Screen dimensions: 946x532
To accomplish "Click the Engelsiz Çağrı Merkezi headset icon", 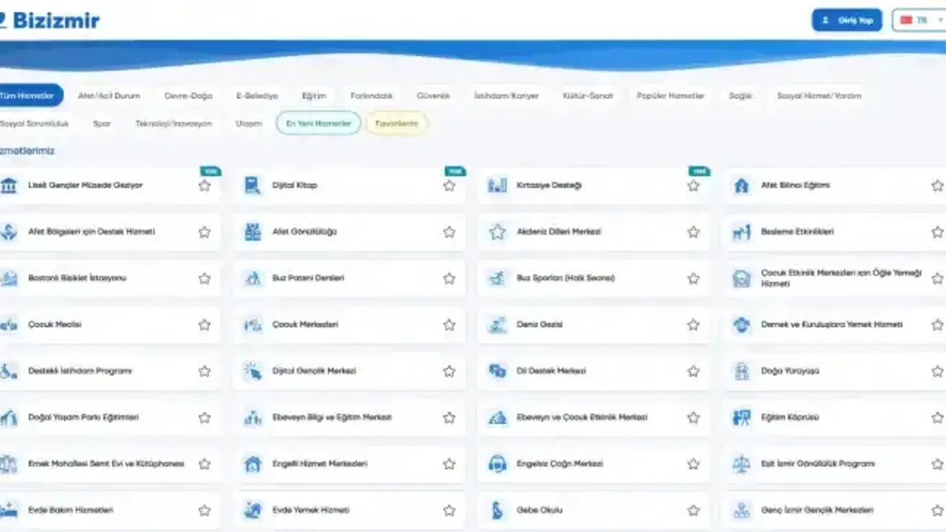I will click(497, 464).
